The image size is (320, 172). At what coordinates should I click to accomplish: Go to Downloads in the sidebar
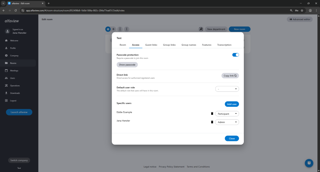(15, 93)
